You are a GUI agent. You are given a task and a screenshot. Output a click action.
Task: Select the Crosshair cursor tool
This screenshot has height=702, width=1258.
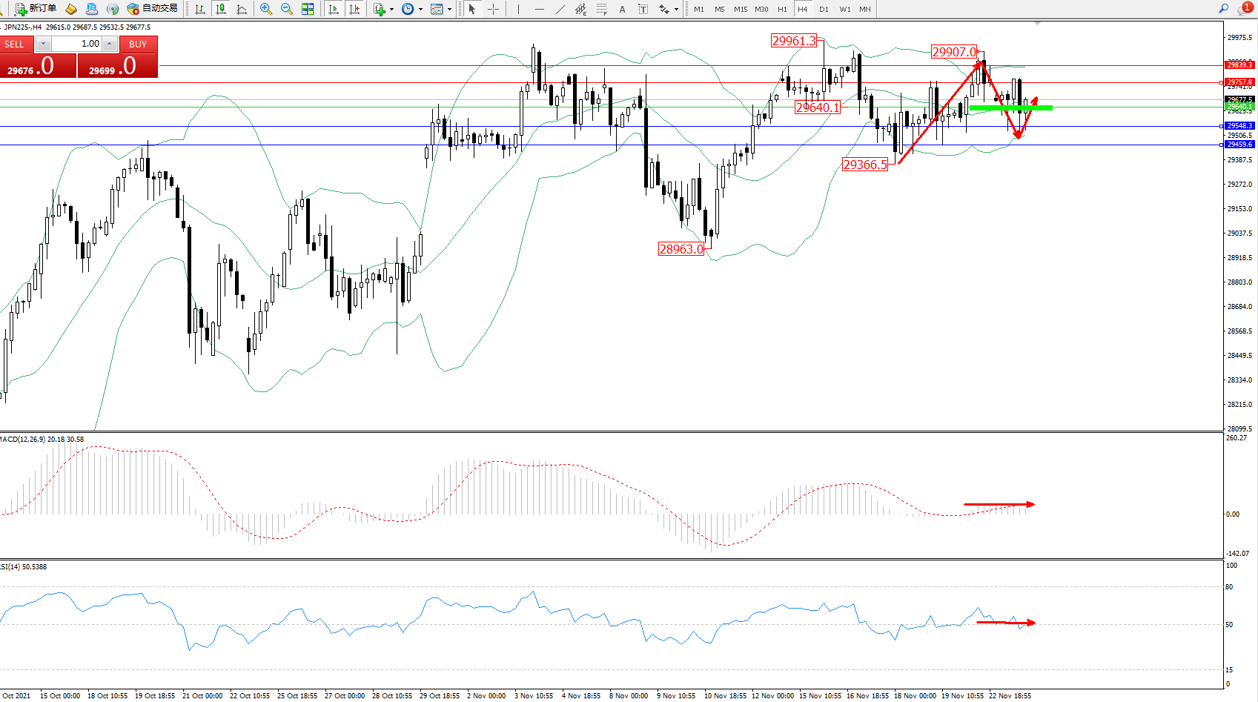pyautogui.click(x=493, y=9)
